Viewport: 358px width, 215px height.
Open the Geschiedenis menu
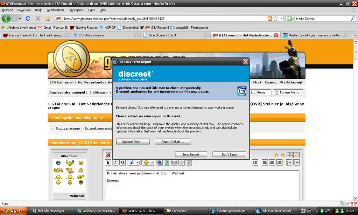[x=55, y=10]
